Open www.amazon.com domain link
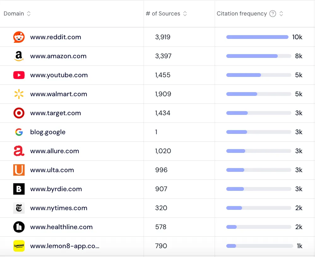Screen dimensions: 315x257 pos(58,56)
